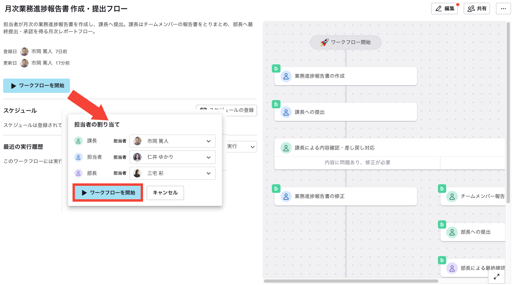This screenshot has height=285, width=515.
Task: Click ワークフローを開始 in the assignment dialog
Action: point(108,193)
